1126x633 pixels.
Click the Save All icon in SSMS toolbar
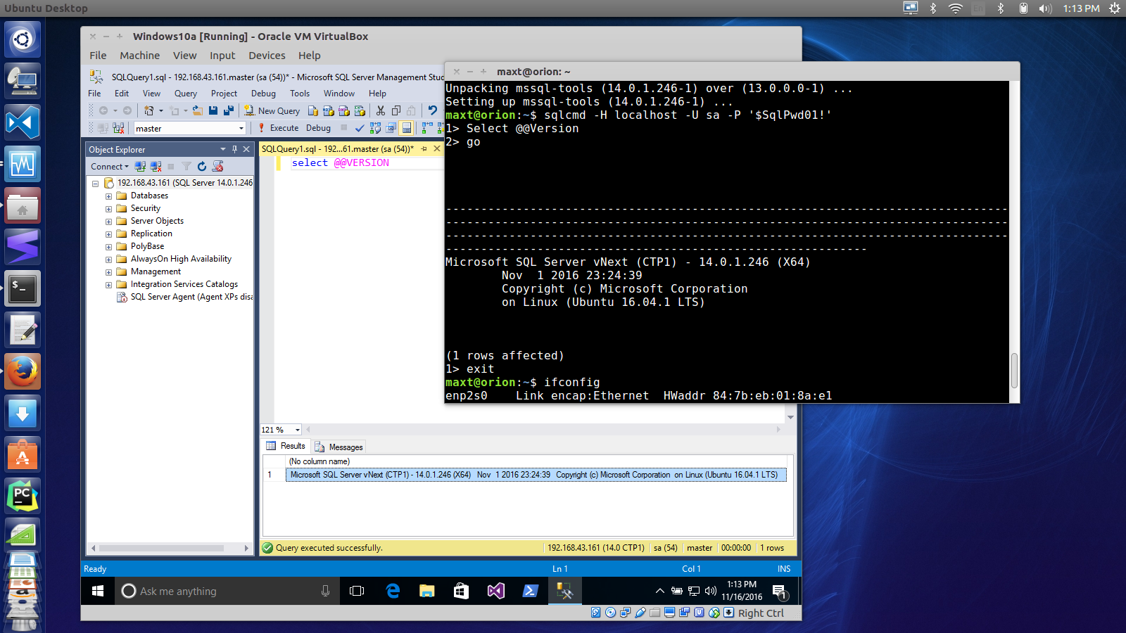tap(228, 110)
